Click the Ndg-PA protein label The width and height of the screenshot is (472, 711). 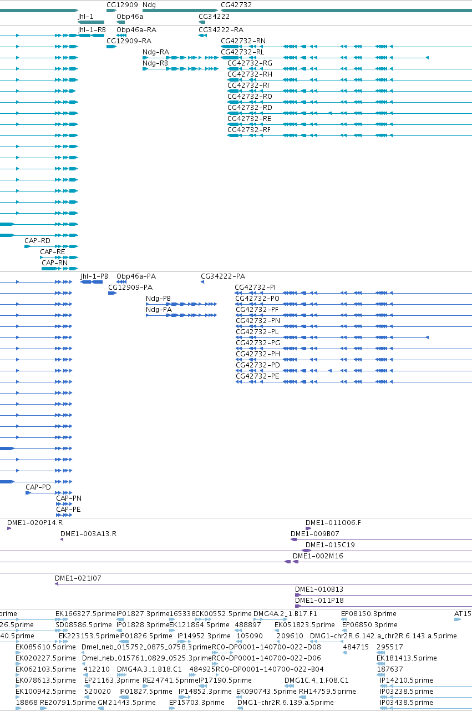[x=159, y=310]
